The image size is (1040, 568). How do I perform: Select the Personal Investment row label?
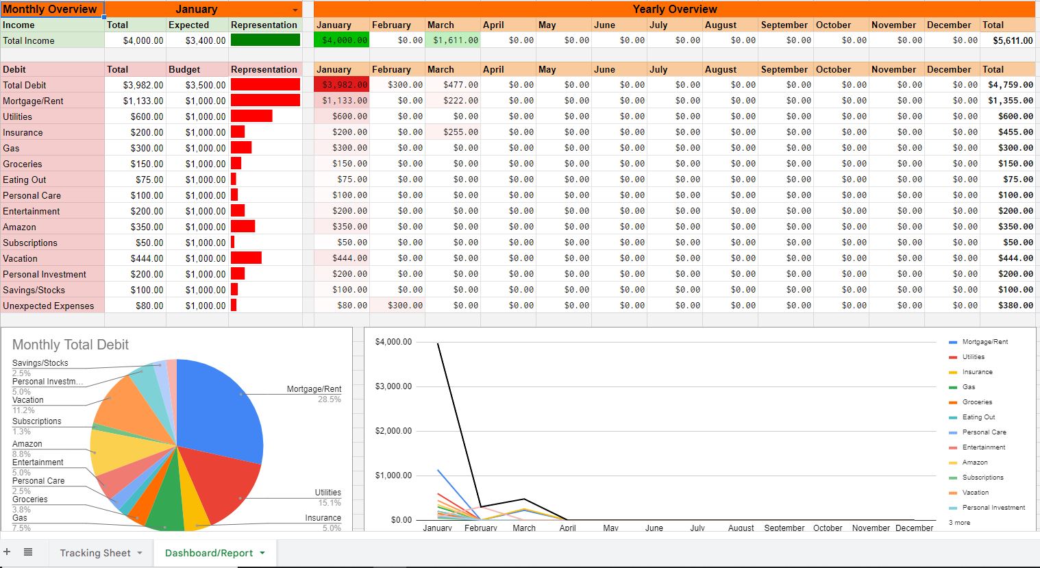click(x=53, y=274)
